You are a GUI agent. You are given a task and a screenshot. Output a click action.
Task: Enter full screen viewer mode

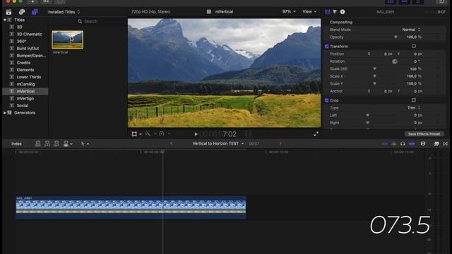pos(316,134)
